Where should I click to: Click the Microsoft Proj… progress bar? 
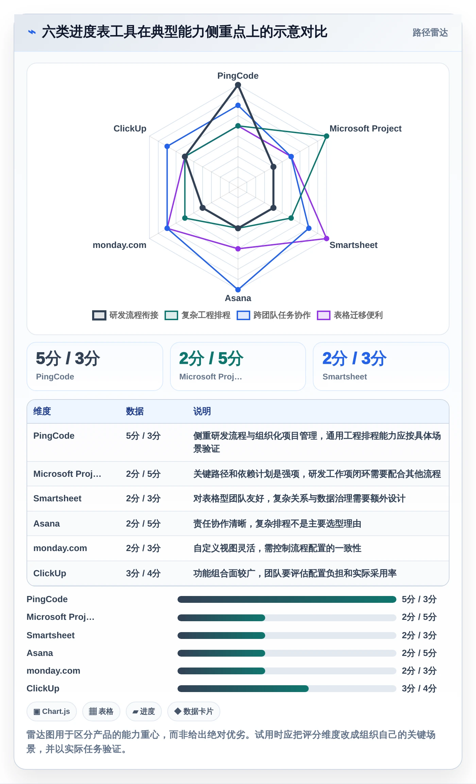[x=287, y=618]
